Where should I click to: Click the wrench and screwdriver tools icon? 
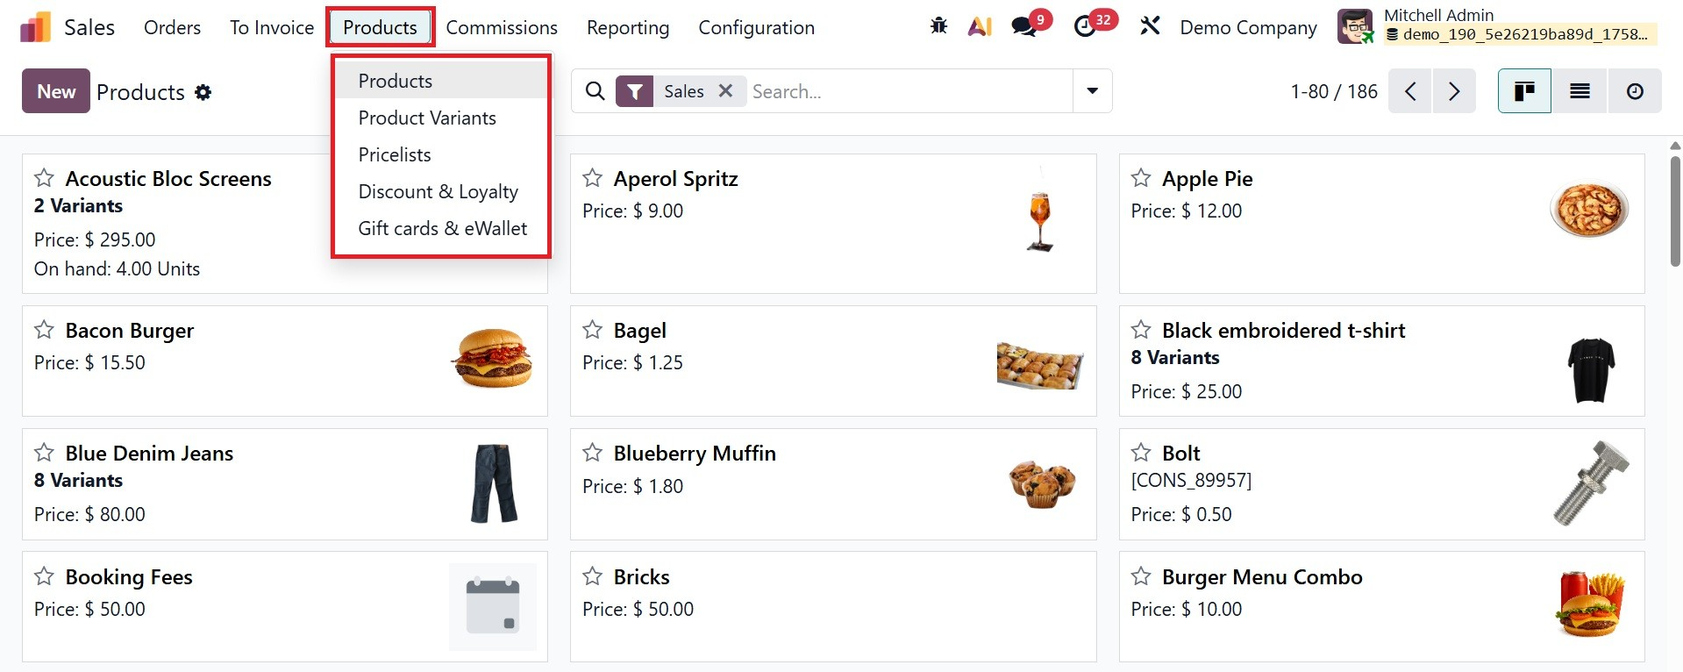(1149, 26)
